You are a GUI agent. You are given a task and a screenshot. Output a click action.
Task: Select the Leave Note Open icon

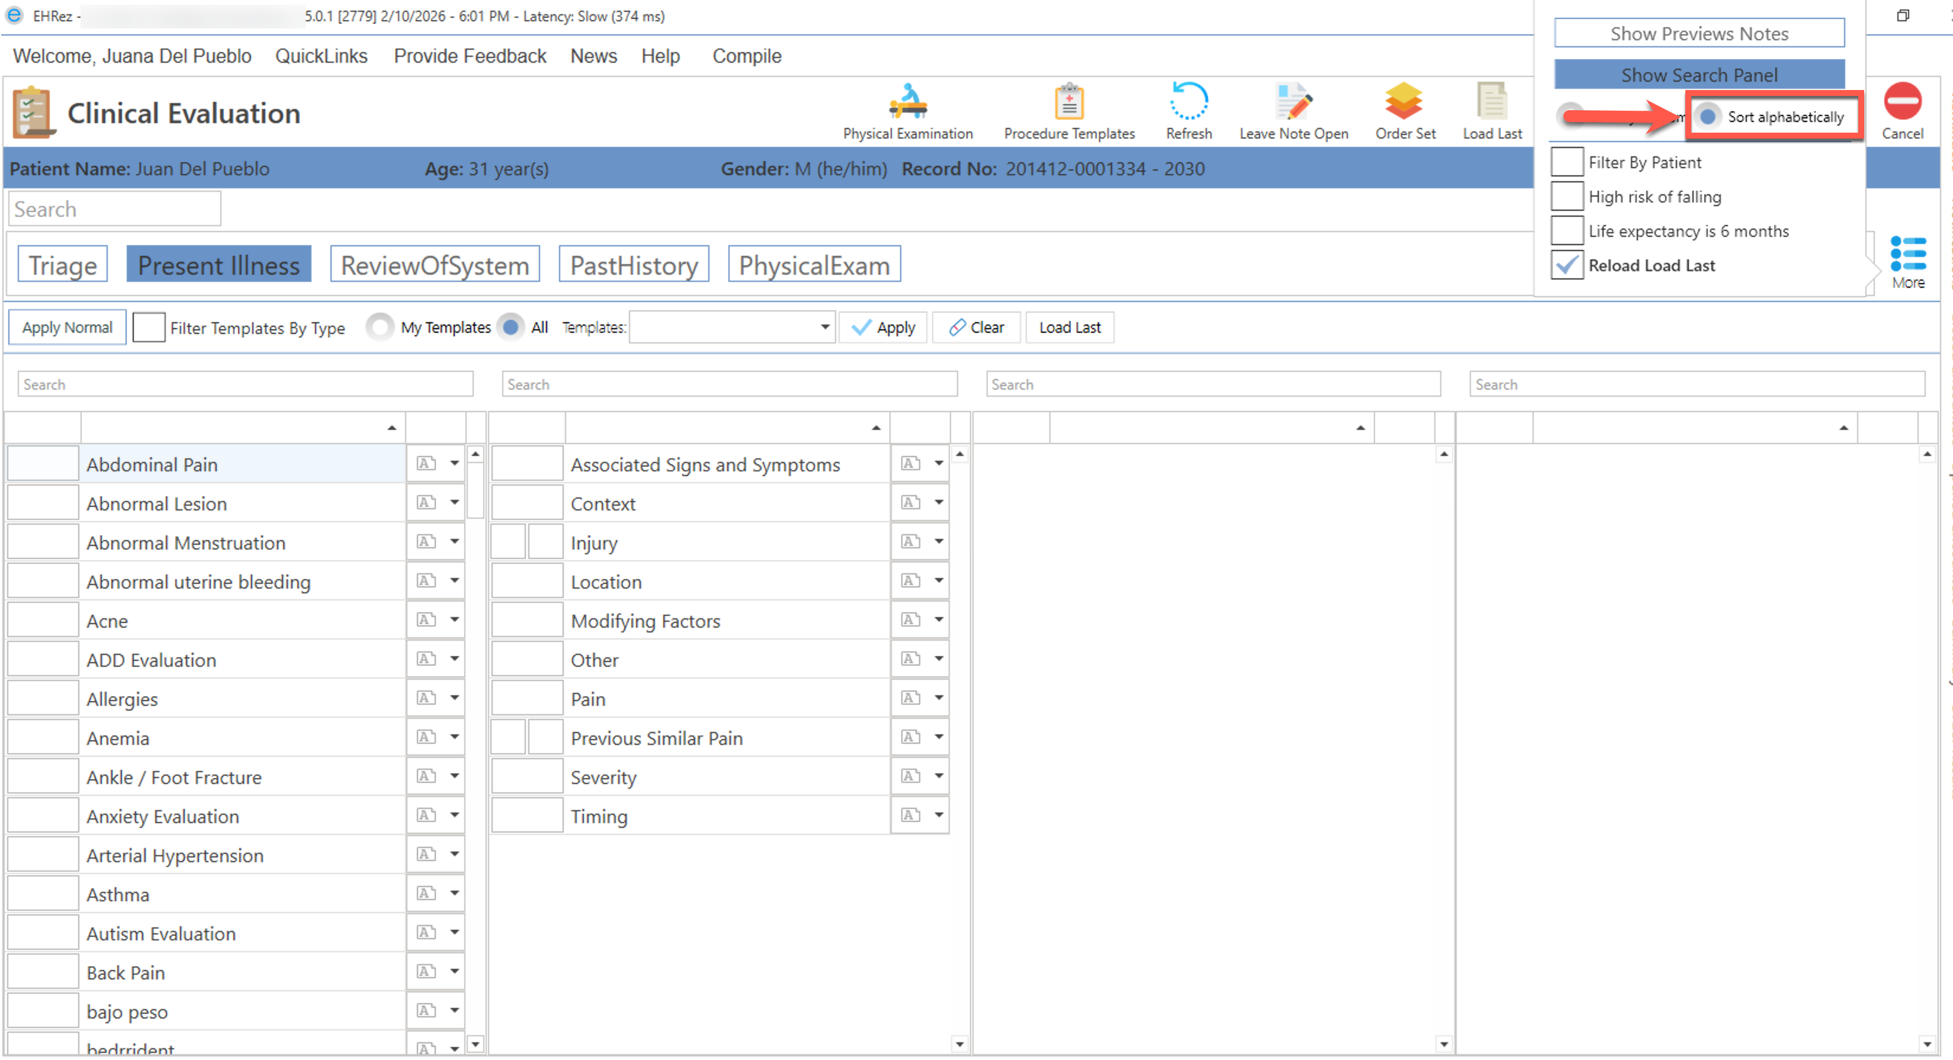coord(1293,110)
